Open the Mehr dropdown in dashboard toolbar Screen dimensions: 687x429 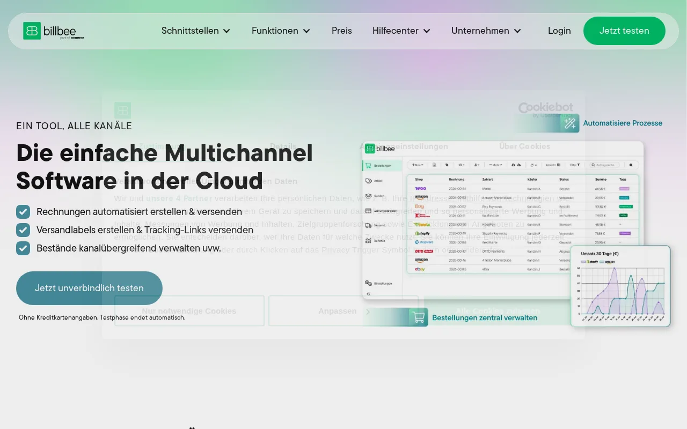pos(495,165)
